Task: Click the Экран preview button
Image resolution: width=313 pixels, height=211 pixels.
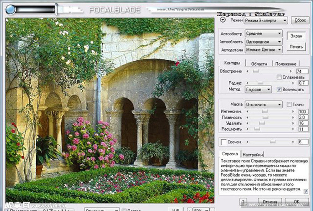Action: (296, 37)
